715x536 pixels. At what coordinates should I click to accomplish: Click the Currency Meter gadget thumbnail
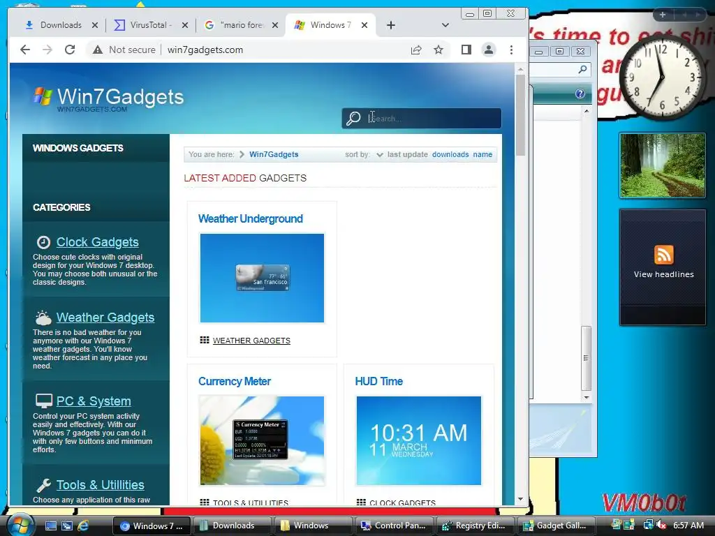[x=263, y=440]
